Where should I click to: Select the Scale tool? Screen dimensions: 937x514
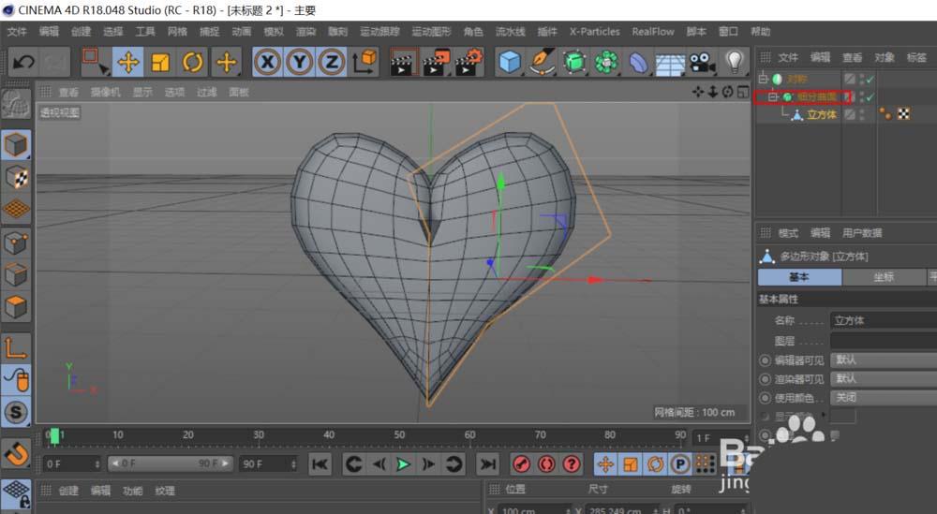point(160,63)
